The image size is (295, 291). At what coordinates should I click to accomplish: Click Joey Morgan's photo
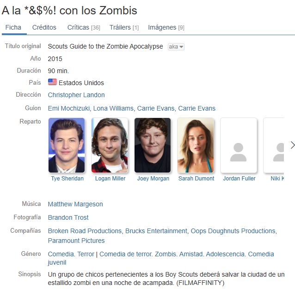[x=153, y=145]
